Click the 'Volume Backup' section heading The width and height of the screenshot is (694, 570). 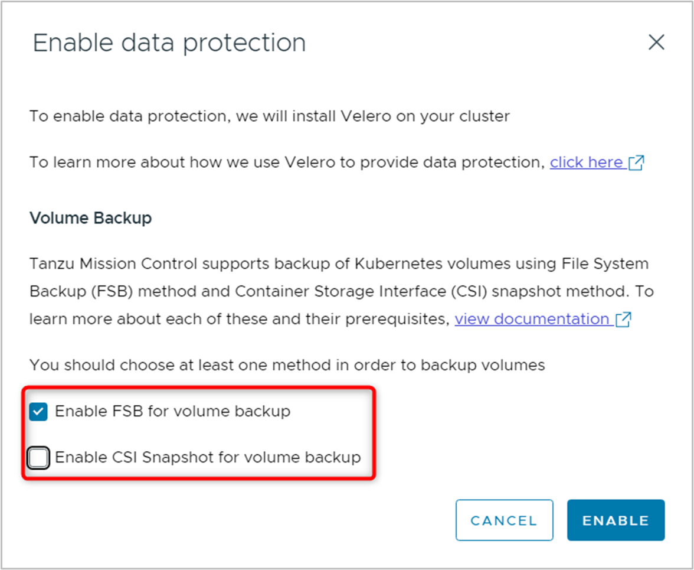(90, 218)
